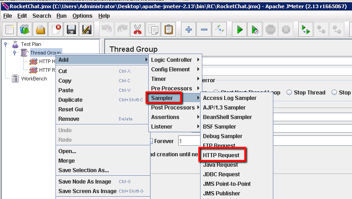Open the Templates toolbar icon

pyautogui.click(x=25, y=30)
